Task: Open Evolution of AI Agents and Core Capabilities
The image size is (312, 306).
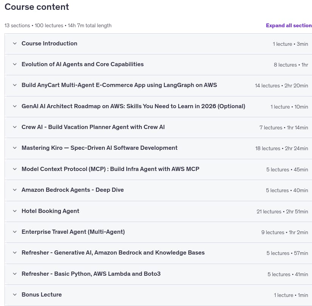Action: 82,64
